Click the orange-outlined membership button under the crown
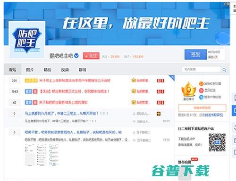 [202, 108]
